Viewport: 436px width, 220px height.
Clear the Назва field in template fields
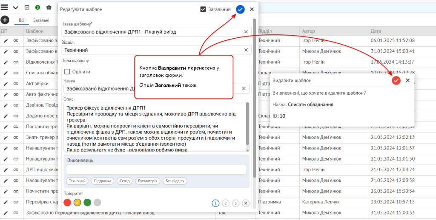[244, 89]
